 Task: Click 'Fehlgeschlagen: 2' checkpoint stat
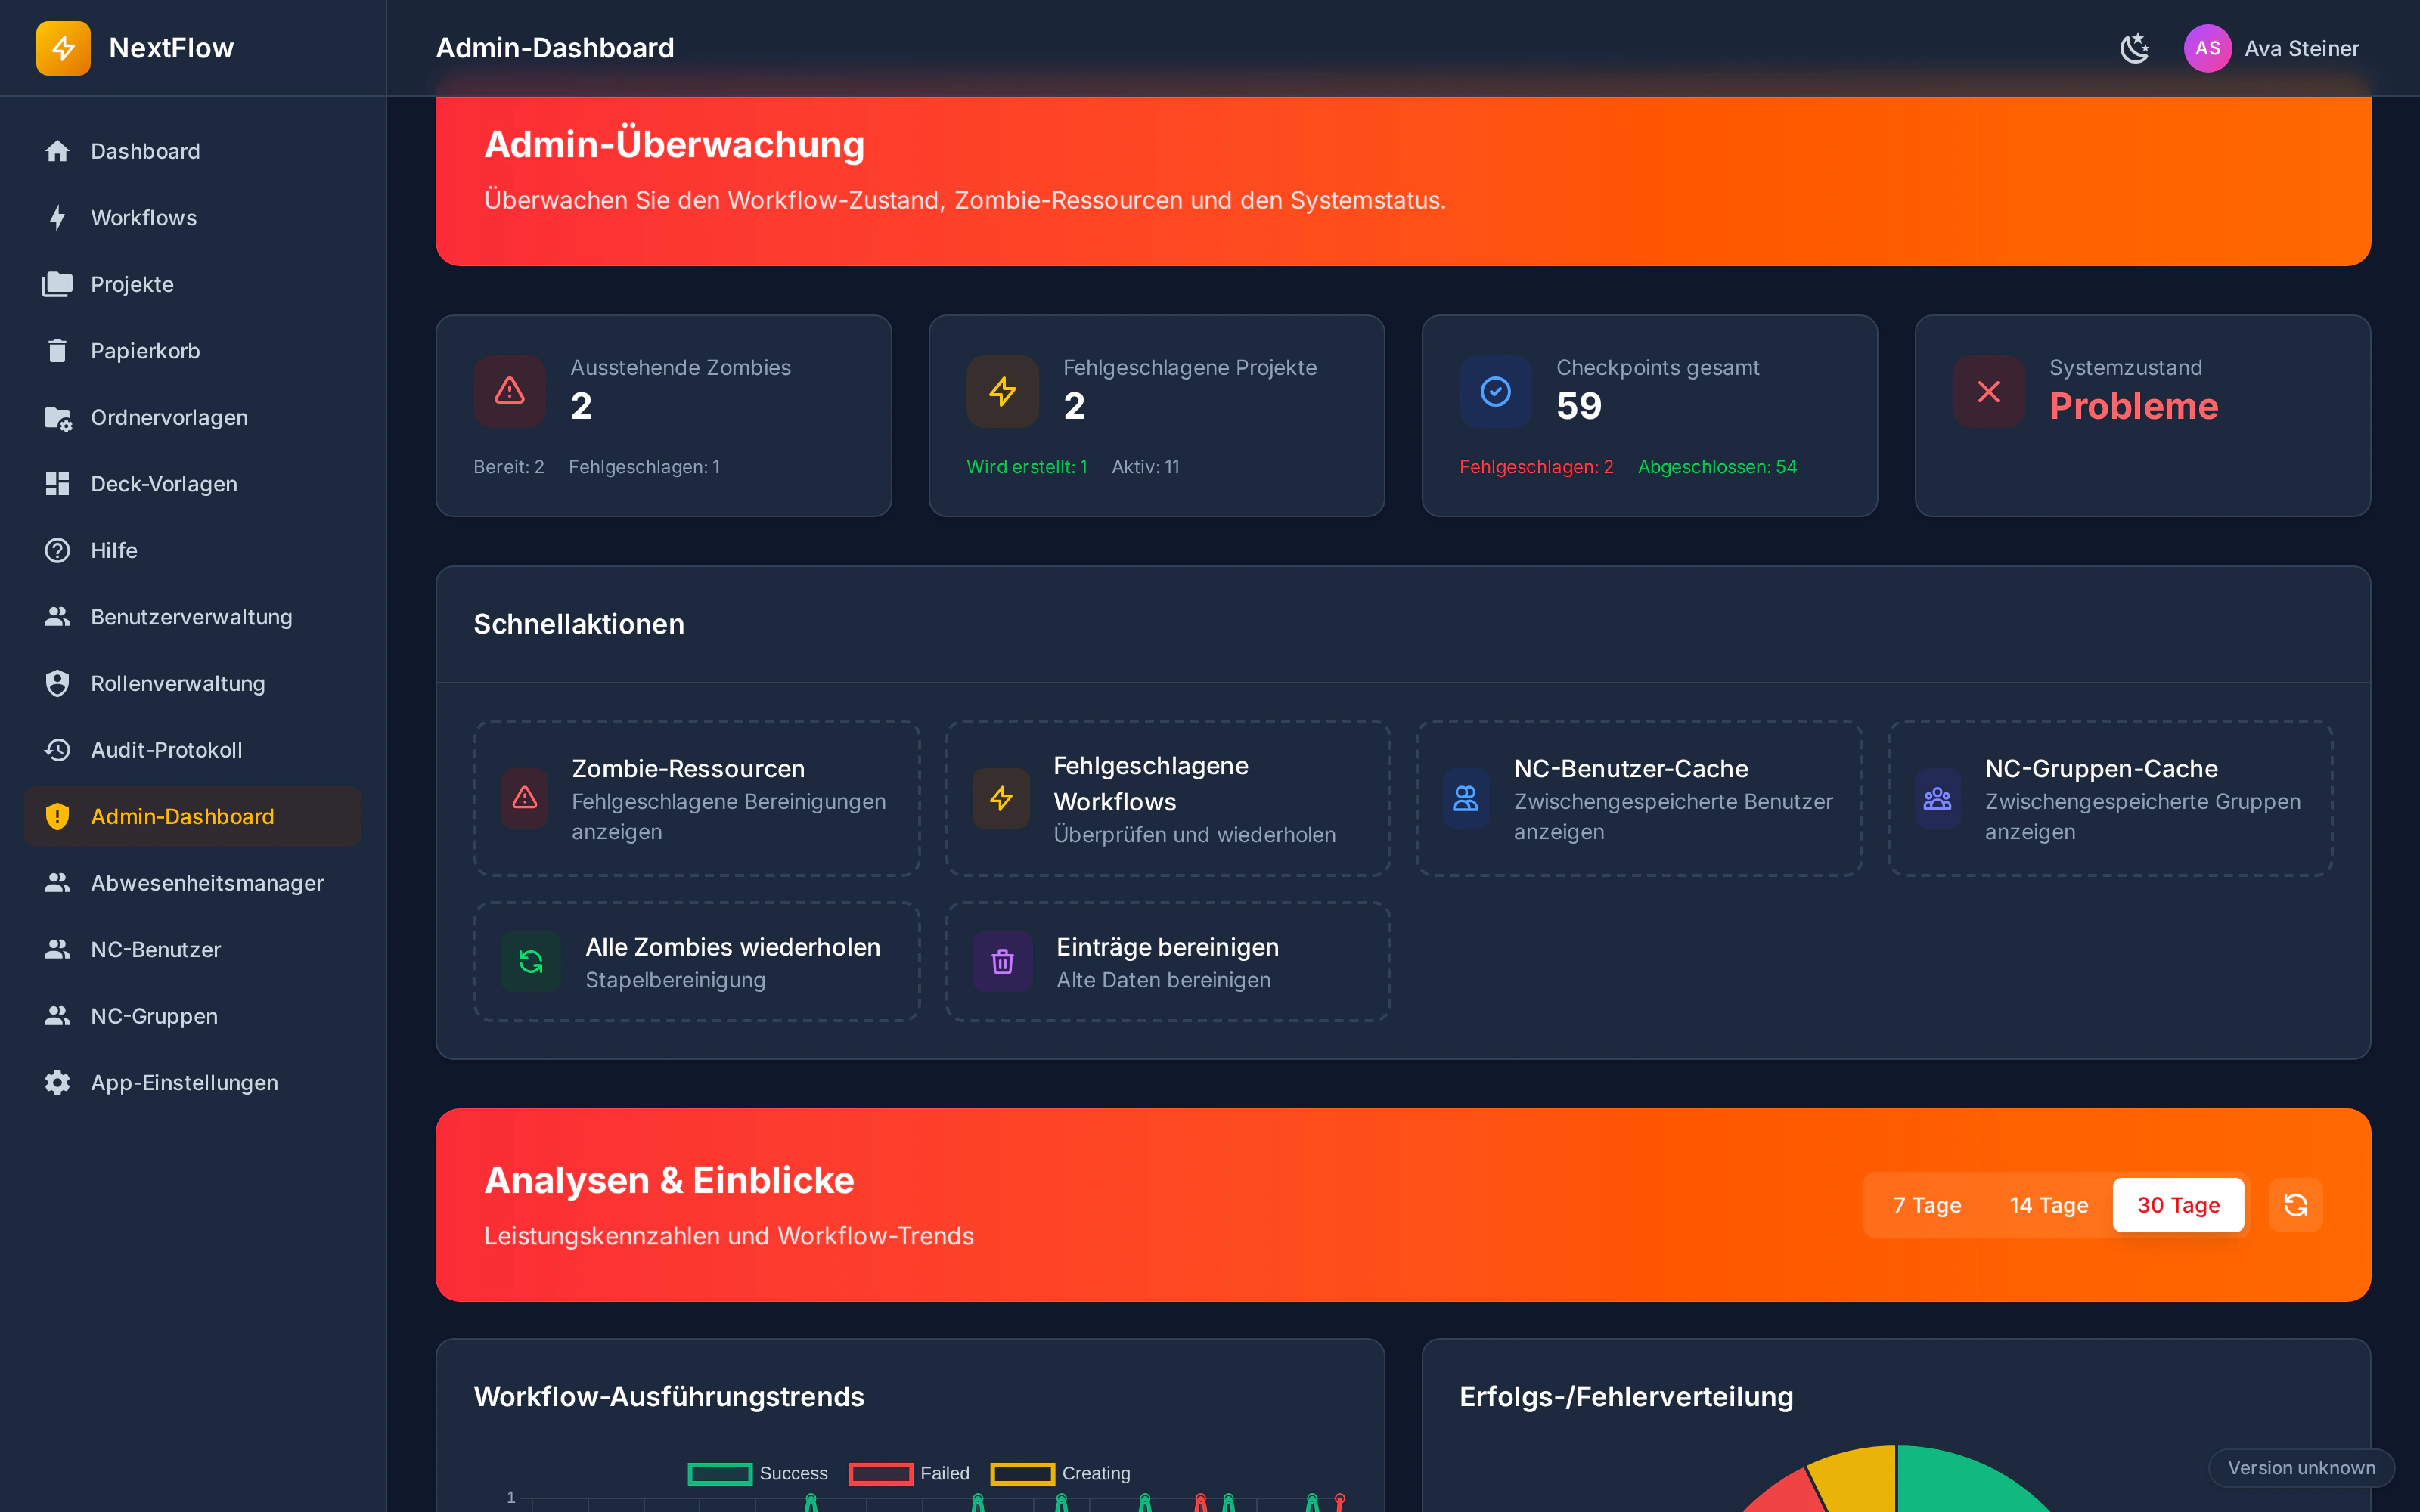coord(1536,467)
